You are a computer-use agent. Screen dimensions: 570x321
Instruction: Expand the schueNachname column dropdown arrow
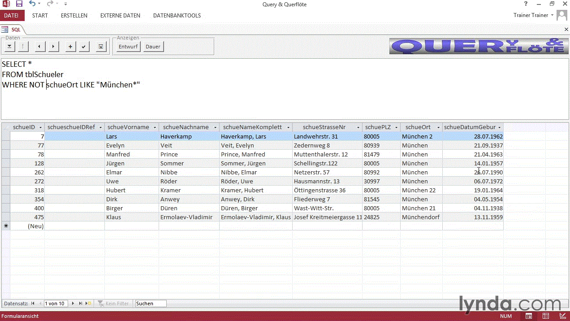point(215,127)
